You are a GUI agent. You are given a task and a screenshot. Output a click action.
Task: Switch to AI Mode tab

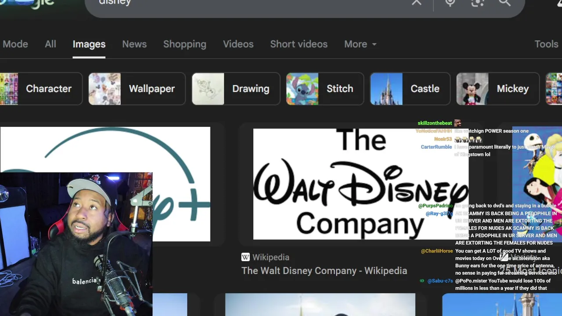pos(15,44)
